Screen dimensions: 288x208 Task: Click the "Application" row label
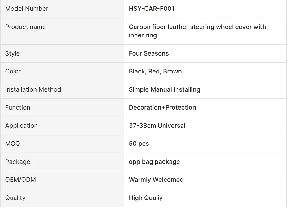tap(21, 126)
